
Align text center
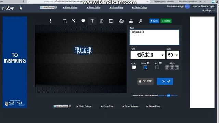(172, 68)
